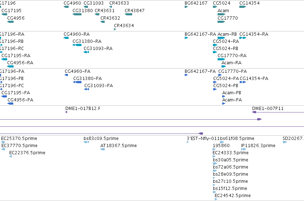Select the CG31380-RA transcript label
This screenshot has width=304, height=201.
coord(87,41)
